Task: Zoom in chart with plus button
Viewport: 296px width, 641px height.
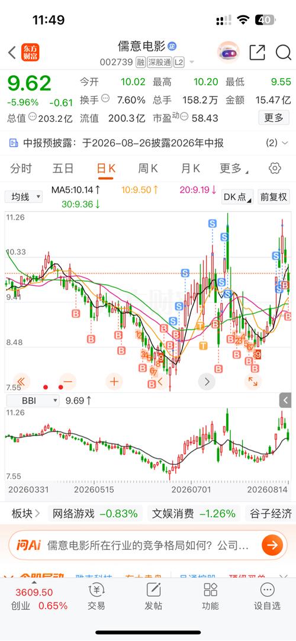Action: point(114,382)
